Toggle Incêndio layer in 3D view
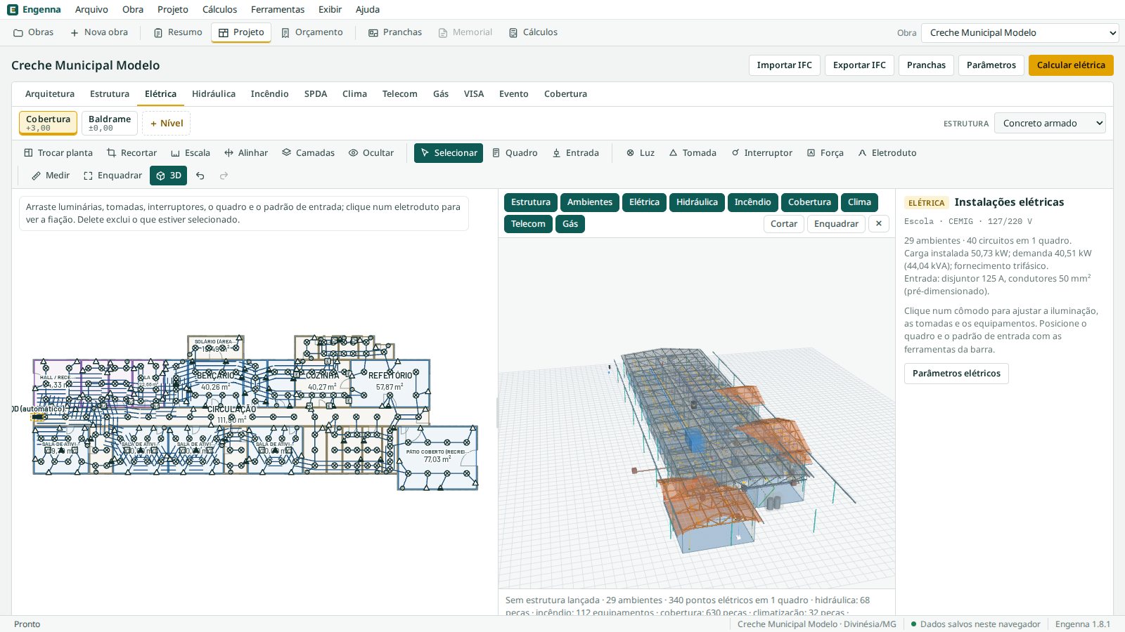 tap(753, 202)
